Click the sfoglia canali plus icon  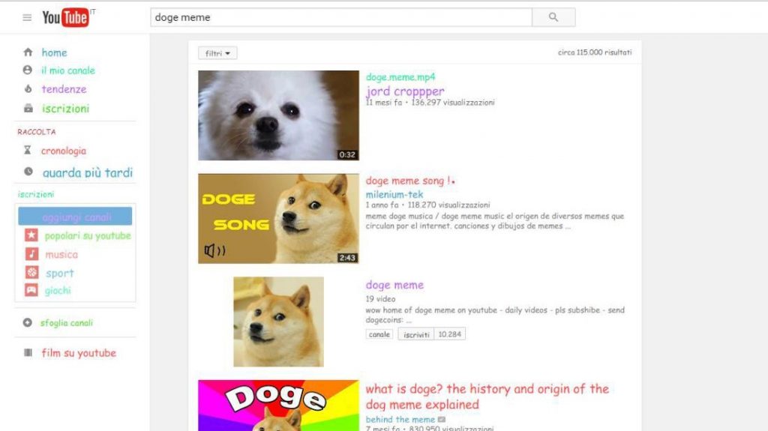click(28, 322)
